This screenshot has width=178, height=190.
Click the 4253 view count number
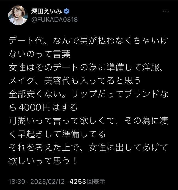coord(78,182)
